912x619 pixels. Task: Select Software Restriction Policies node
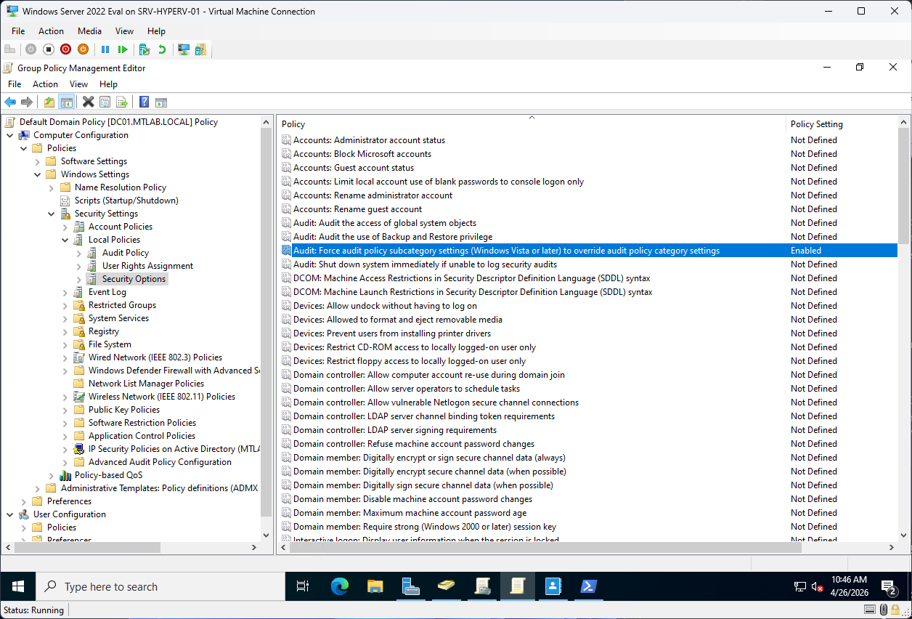pyautogui.click(x=142, y=423)
